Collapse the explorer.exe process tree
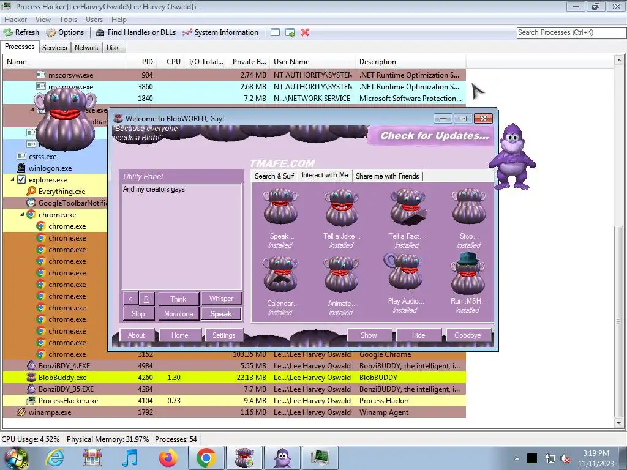This screenshot has width=627, height=470. (x=12, y=180)
